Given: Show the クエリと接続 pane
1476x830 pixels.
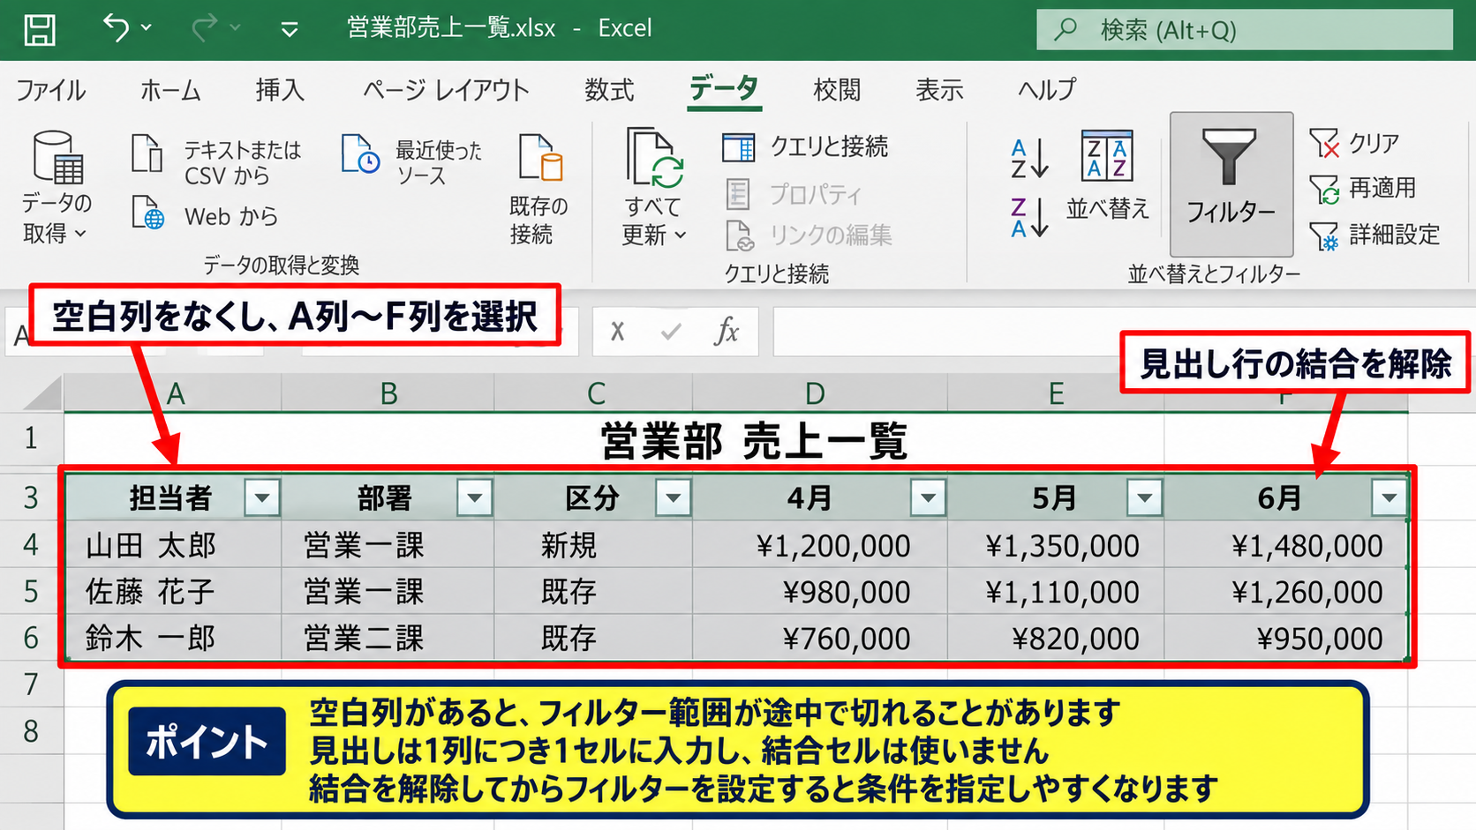Looking at the screenshot, I should coord(805,146).
